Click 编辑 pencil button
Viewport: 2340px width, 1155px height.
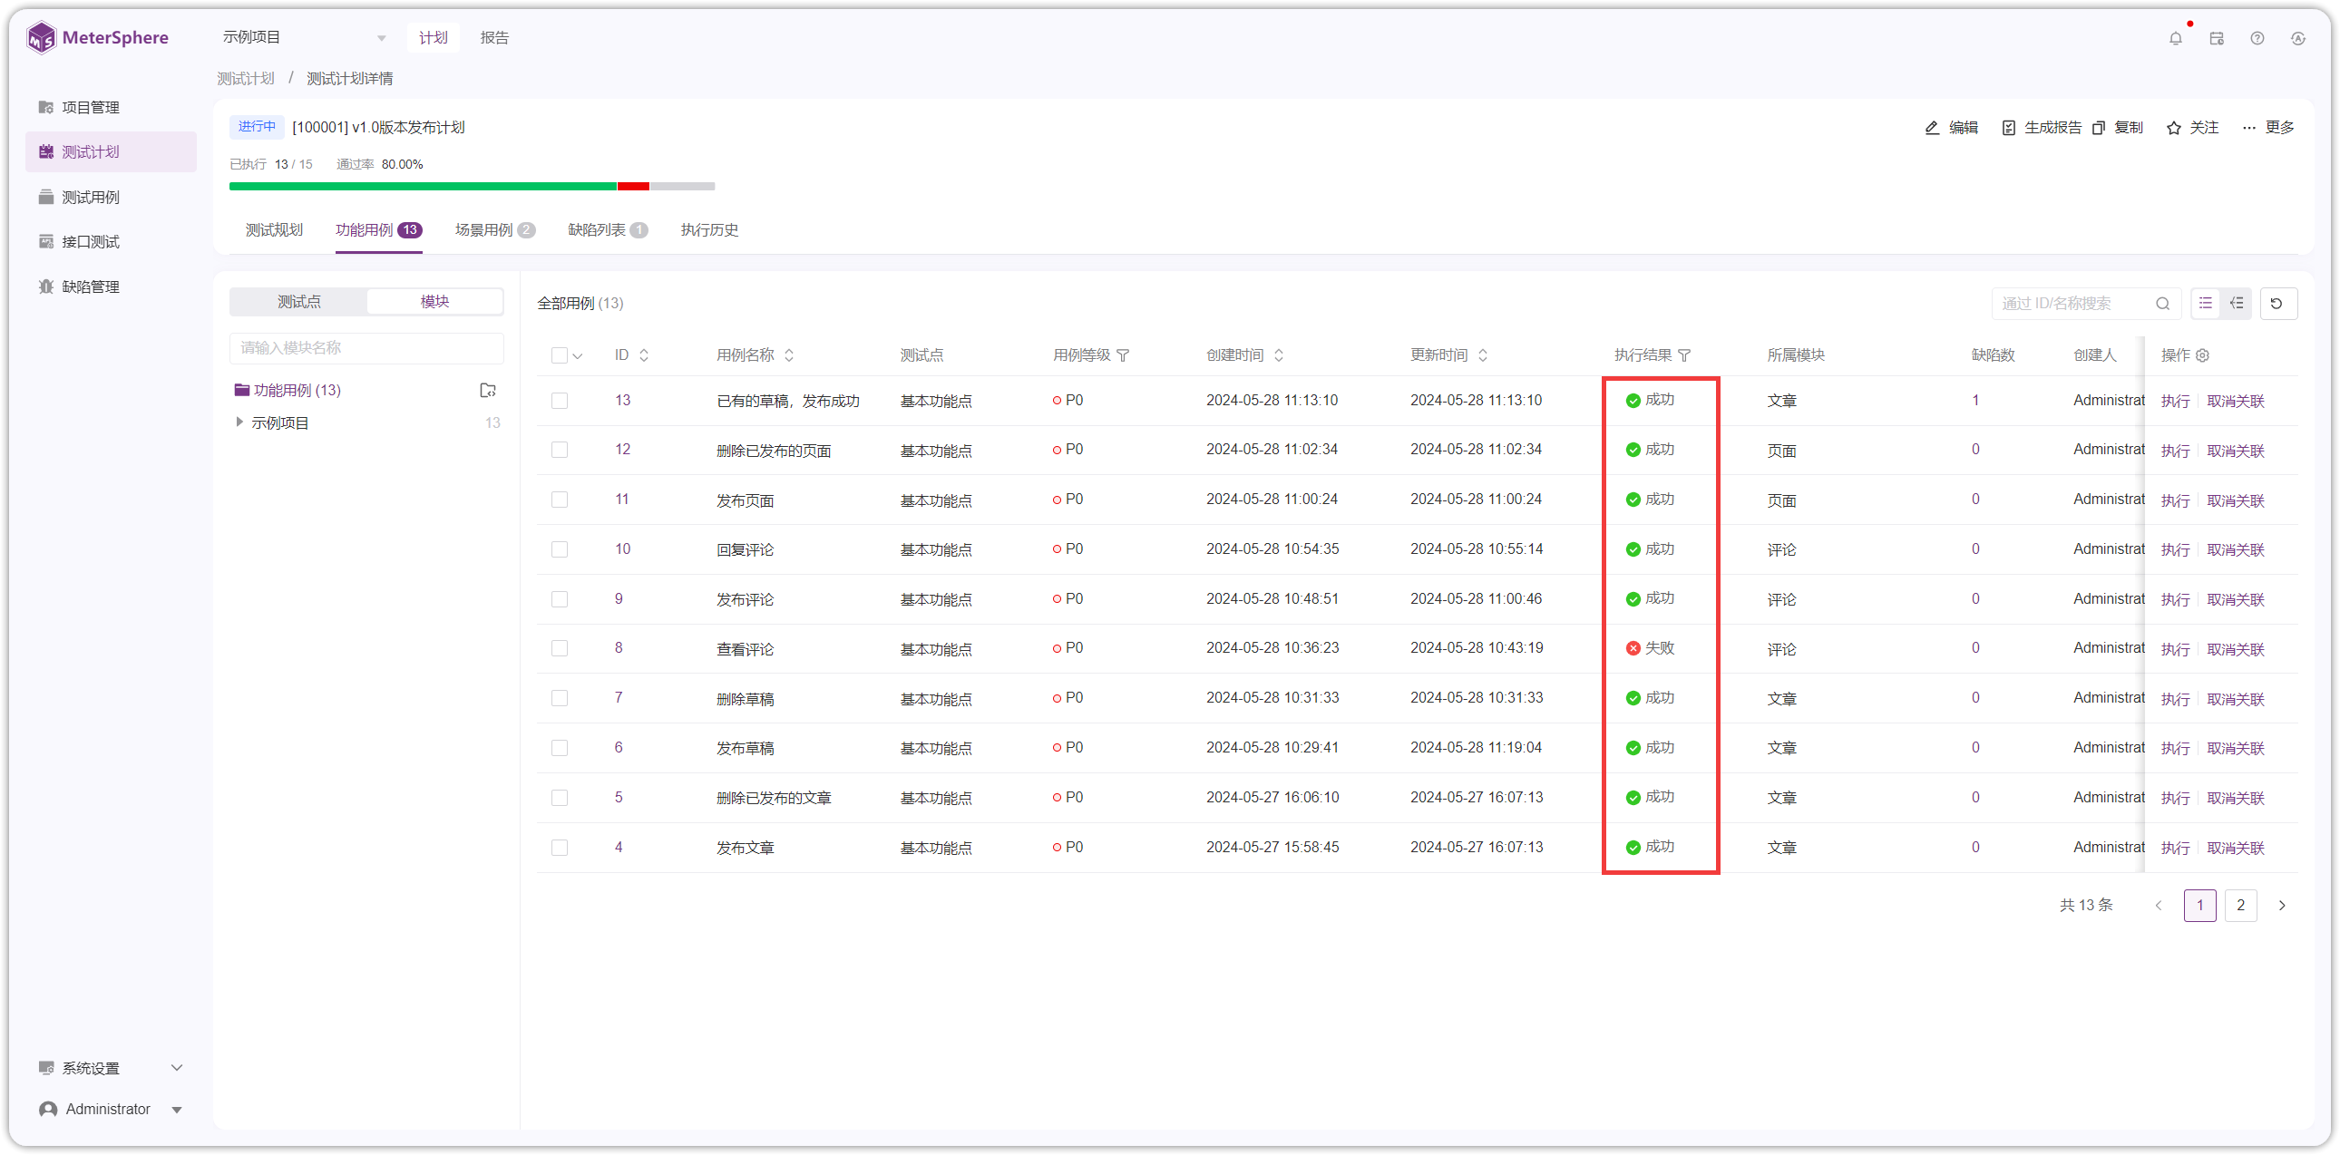pyautogui.click(x=1951, y=128)
